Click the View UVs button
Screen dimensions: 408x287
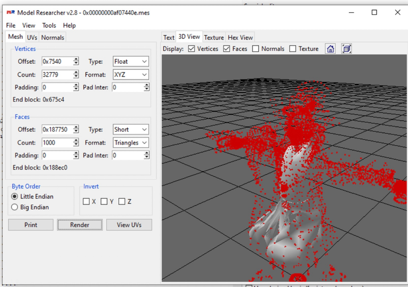click(x=129, y=225)
